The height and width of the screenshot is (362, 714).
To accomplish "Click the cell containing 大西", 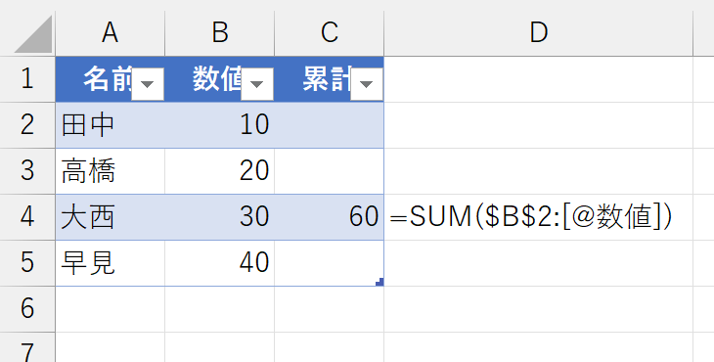I will (111, 217).
